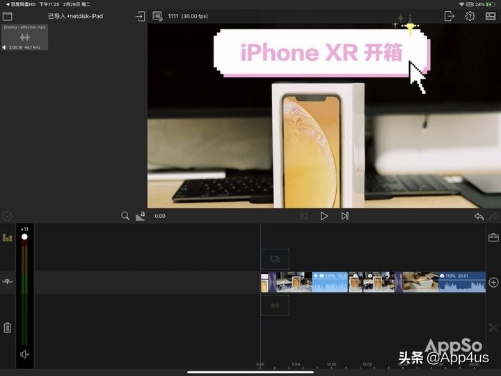
Task: Open the export/share icon
Action: click(450, 16)
